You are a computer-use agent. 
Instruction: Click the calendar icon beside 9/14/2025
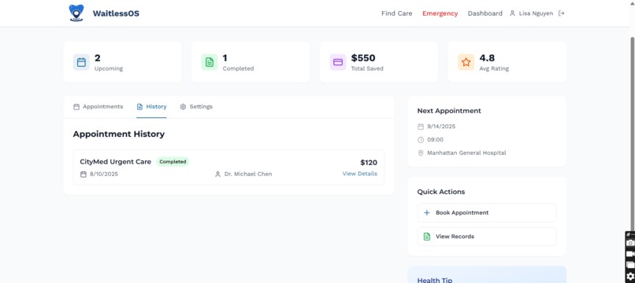click(x=421, y=127)
